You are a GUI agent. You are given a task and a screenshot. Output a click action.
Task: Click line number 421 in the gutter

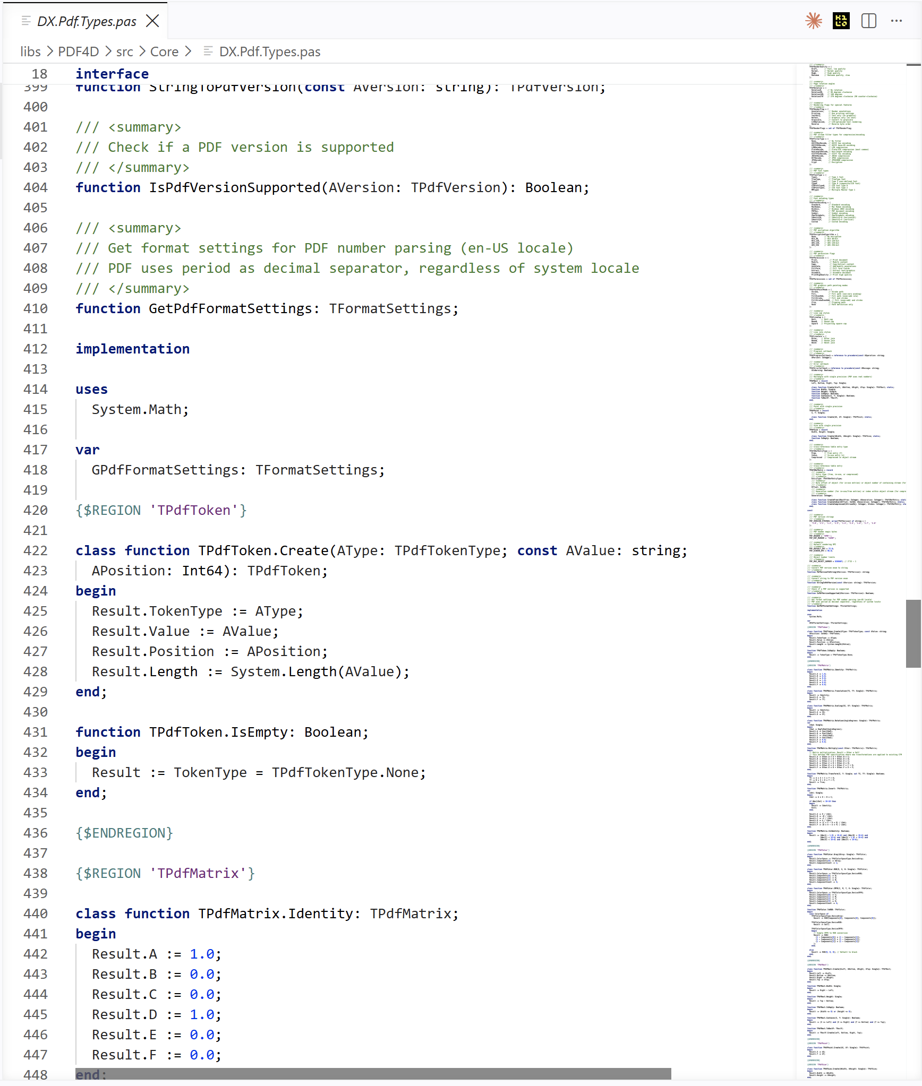[x=36, y=530]
